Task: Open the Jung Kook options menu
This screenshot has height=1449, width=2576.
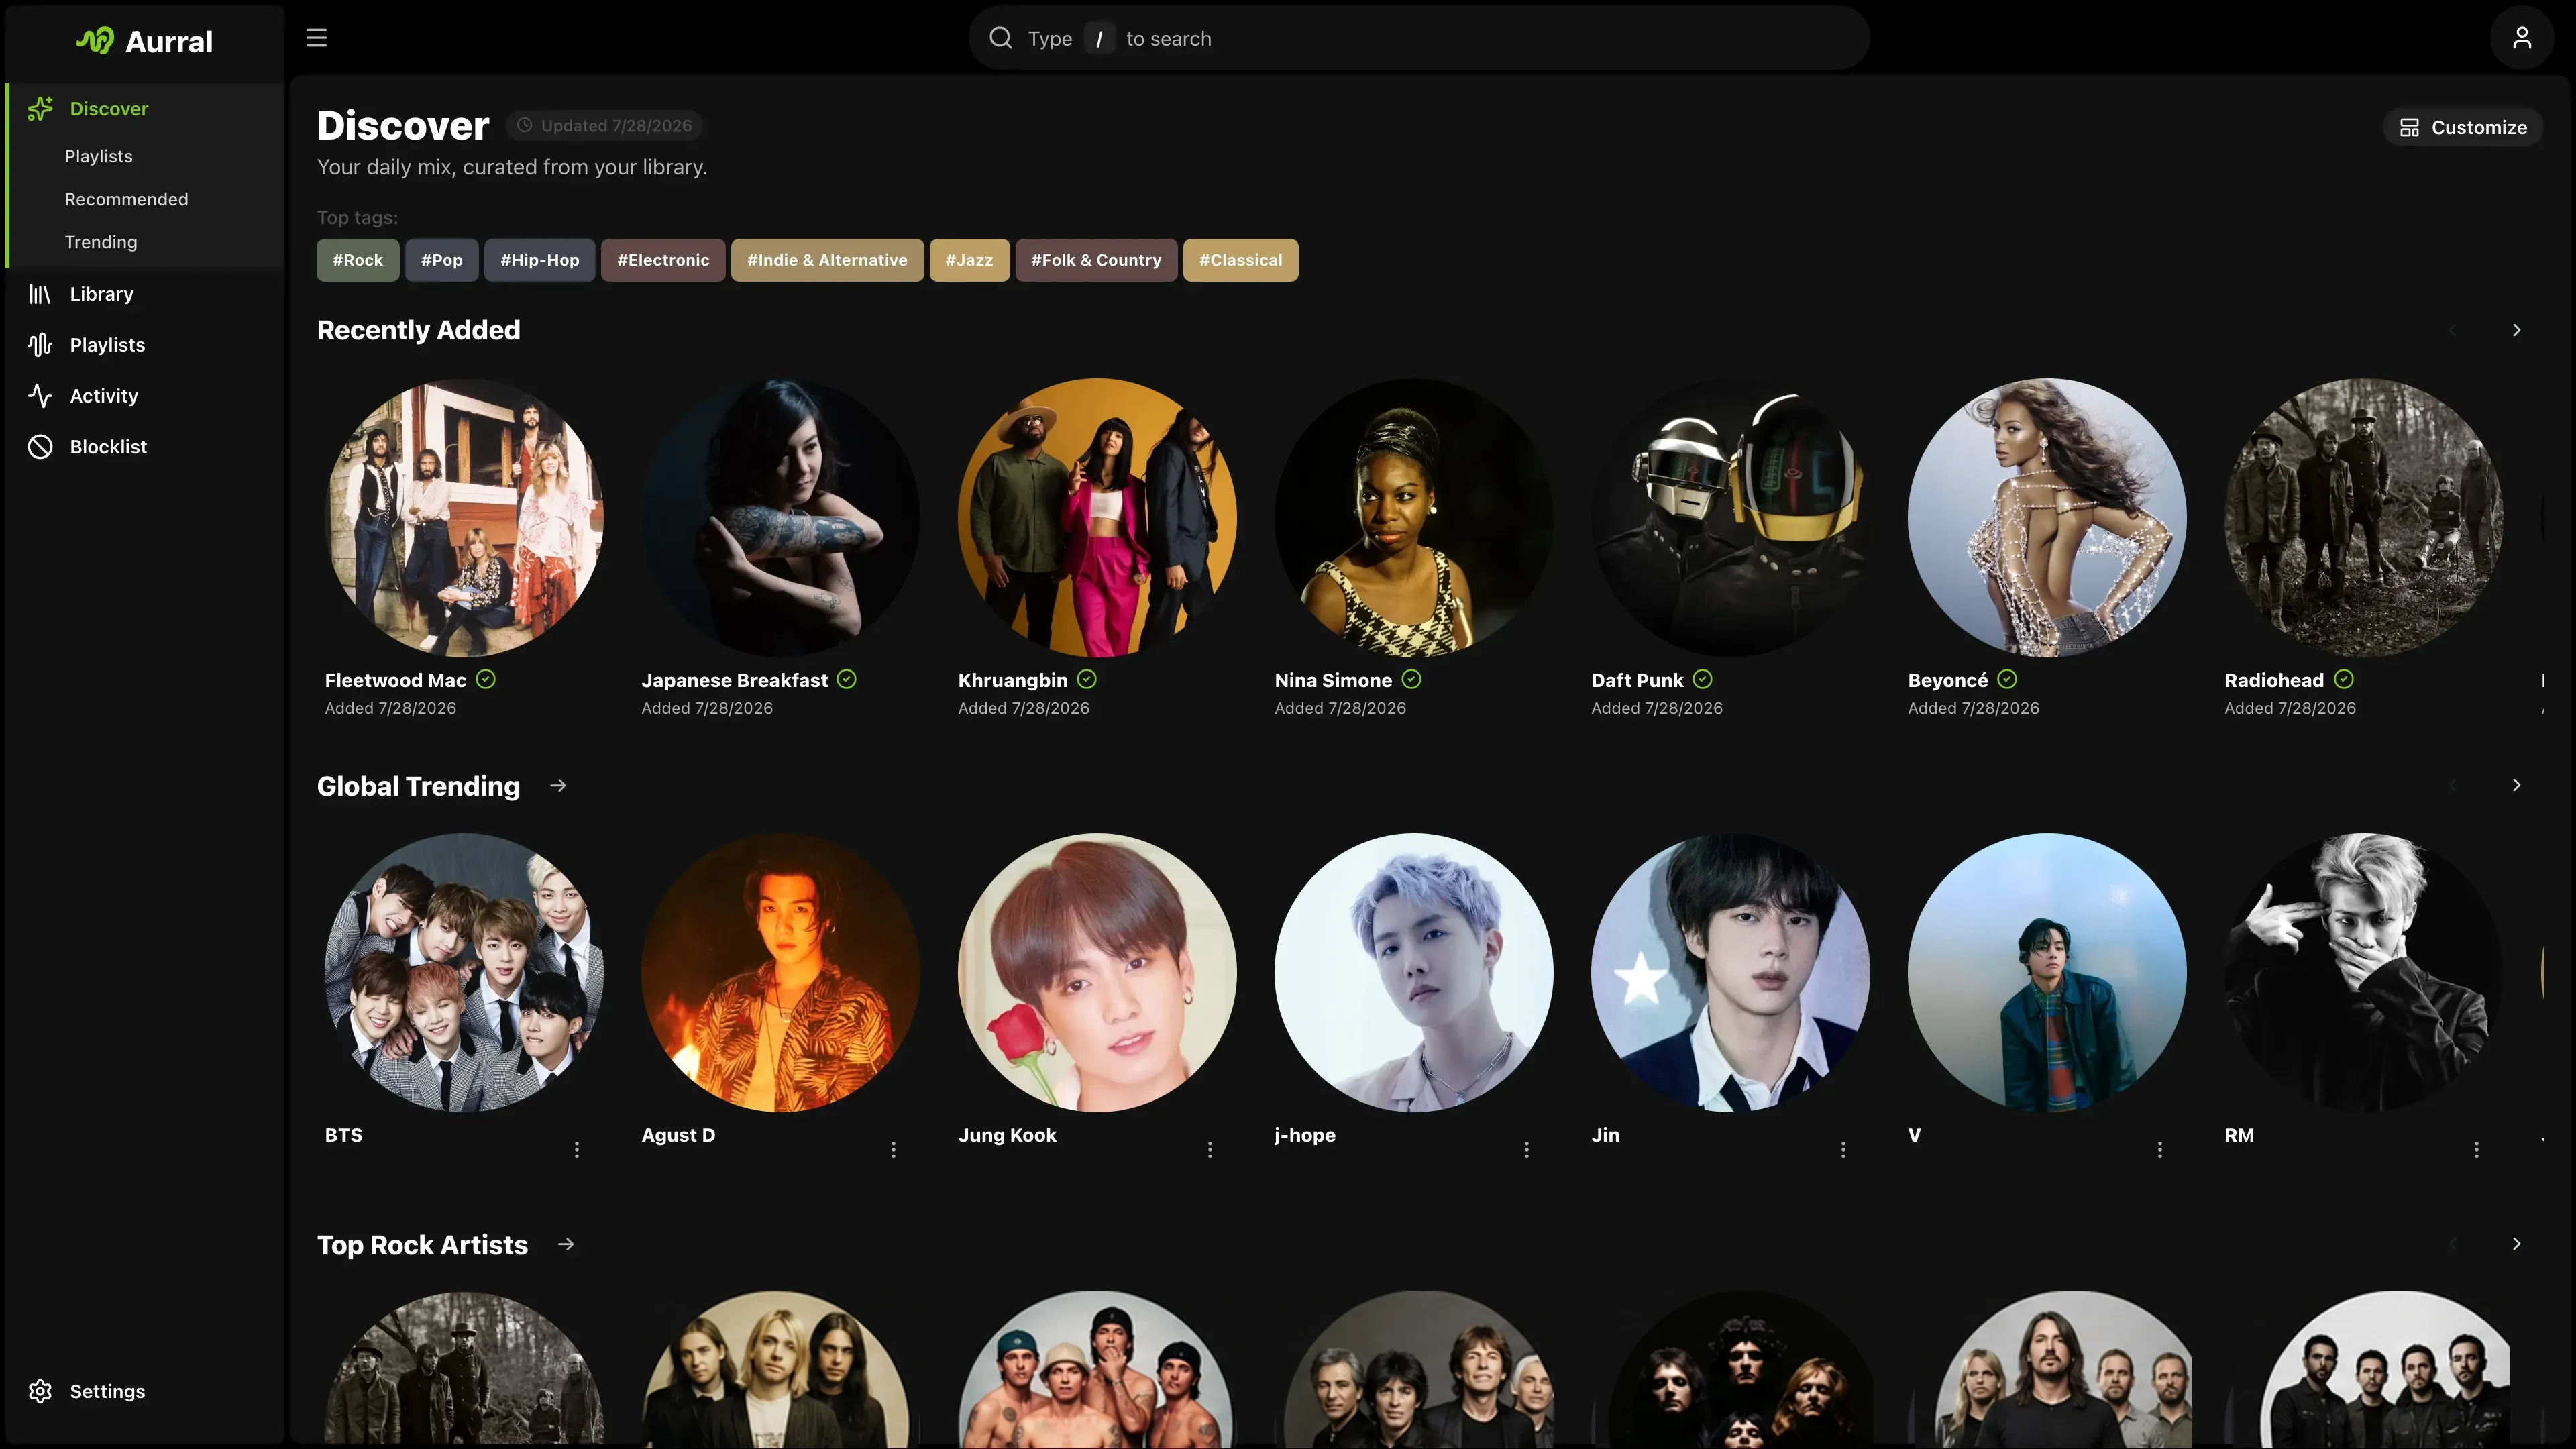Action: (1210, 1150)
